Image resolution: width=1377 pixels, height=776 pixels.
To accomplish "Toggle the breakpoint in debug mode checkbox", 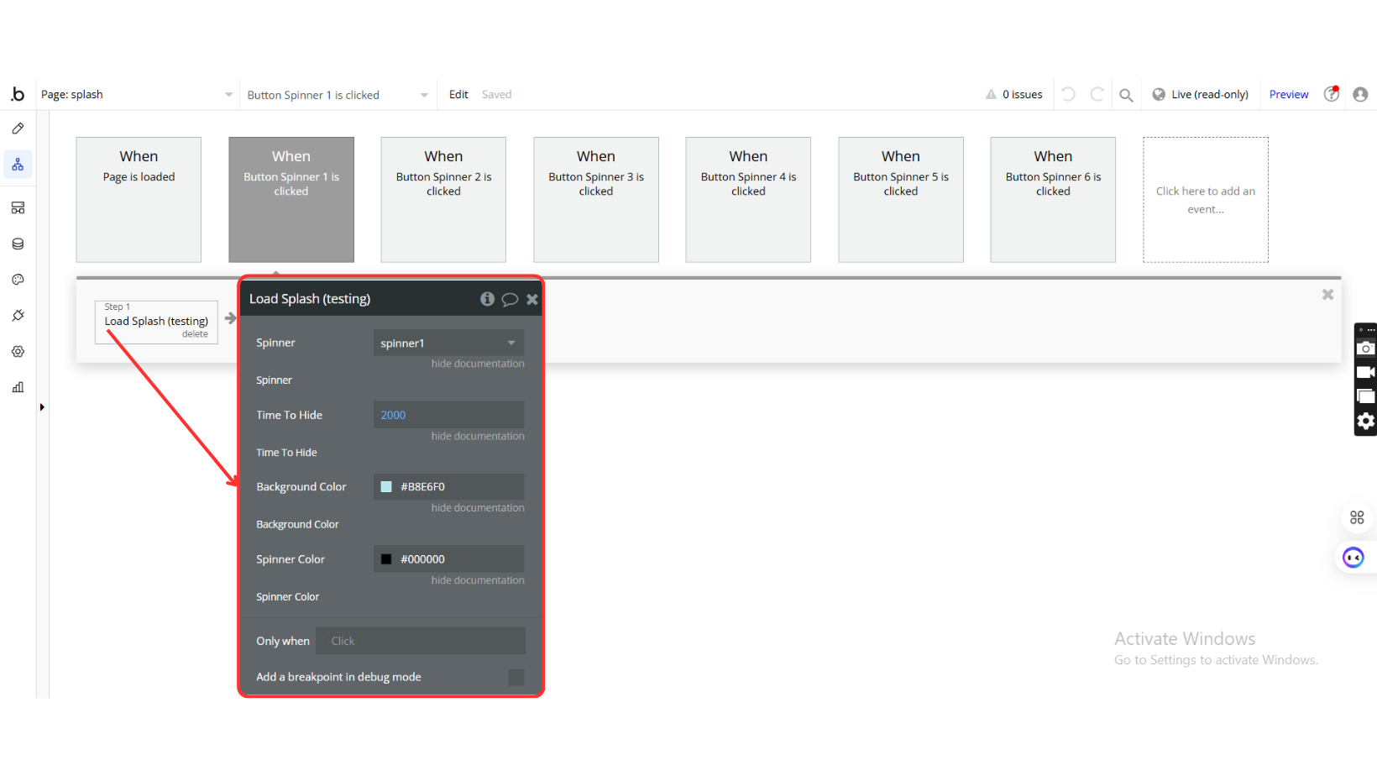I will point(516,677).
